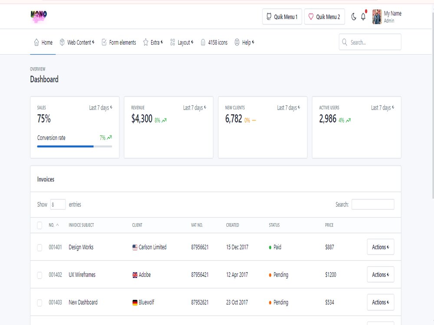434x325 pixels.
Task: Click the $1200 price cell
Action: pyautogui.click(x=330, y=275)
